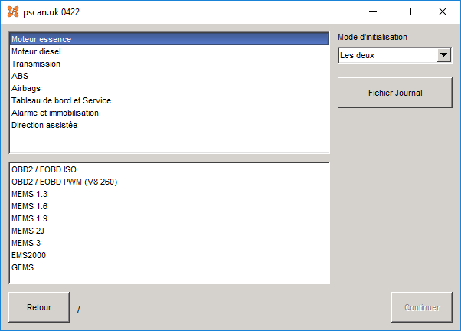Screen dimensions: 461x331
Task: Select the GEMS entry
Action: point(169,267)
